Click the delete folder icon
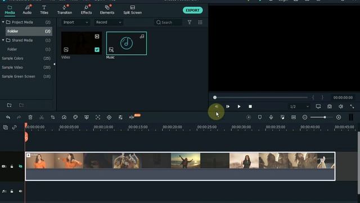 (x=21, y=105)
